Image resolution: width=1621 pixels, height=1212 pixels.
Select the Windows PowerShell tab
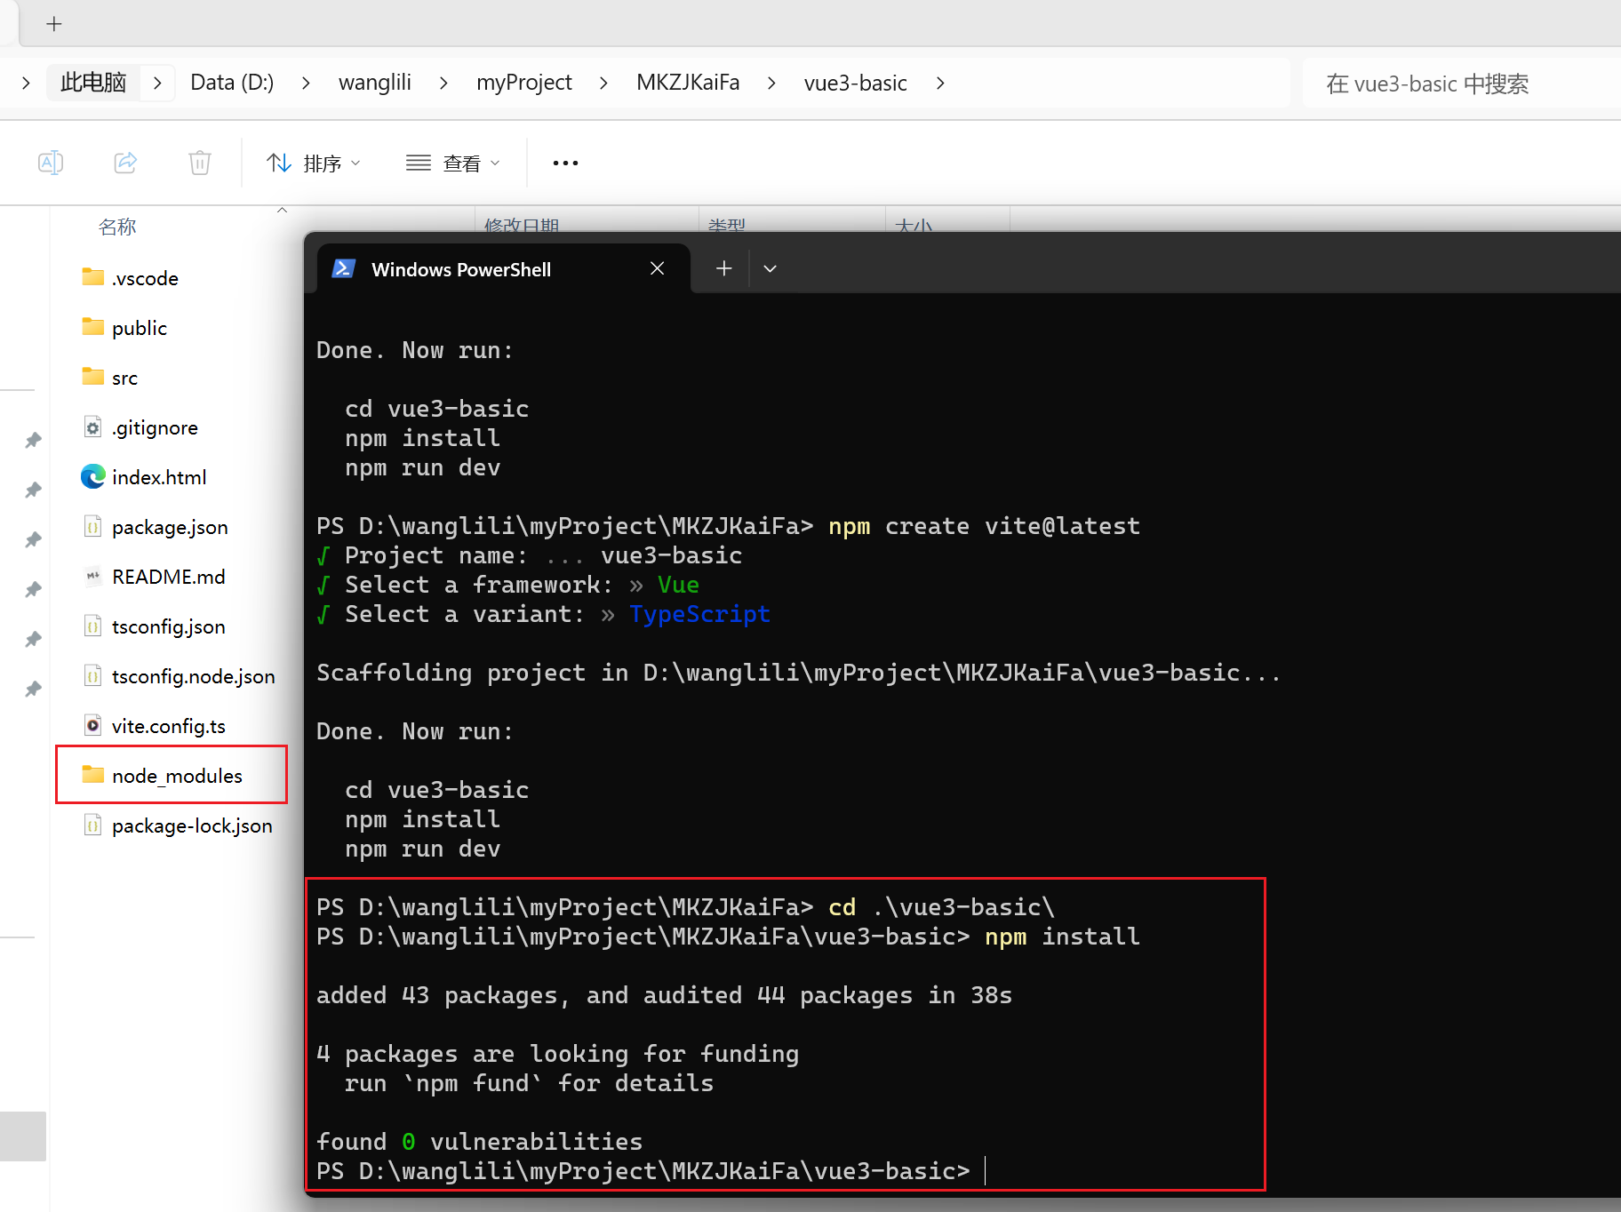461,269
